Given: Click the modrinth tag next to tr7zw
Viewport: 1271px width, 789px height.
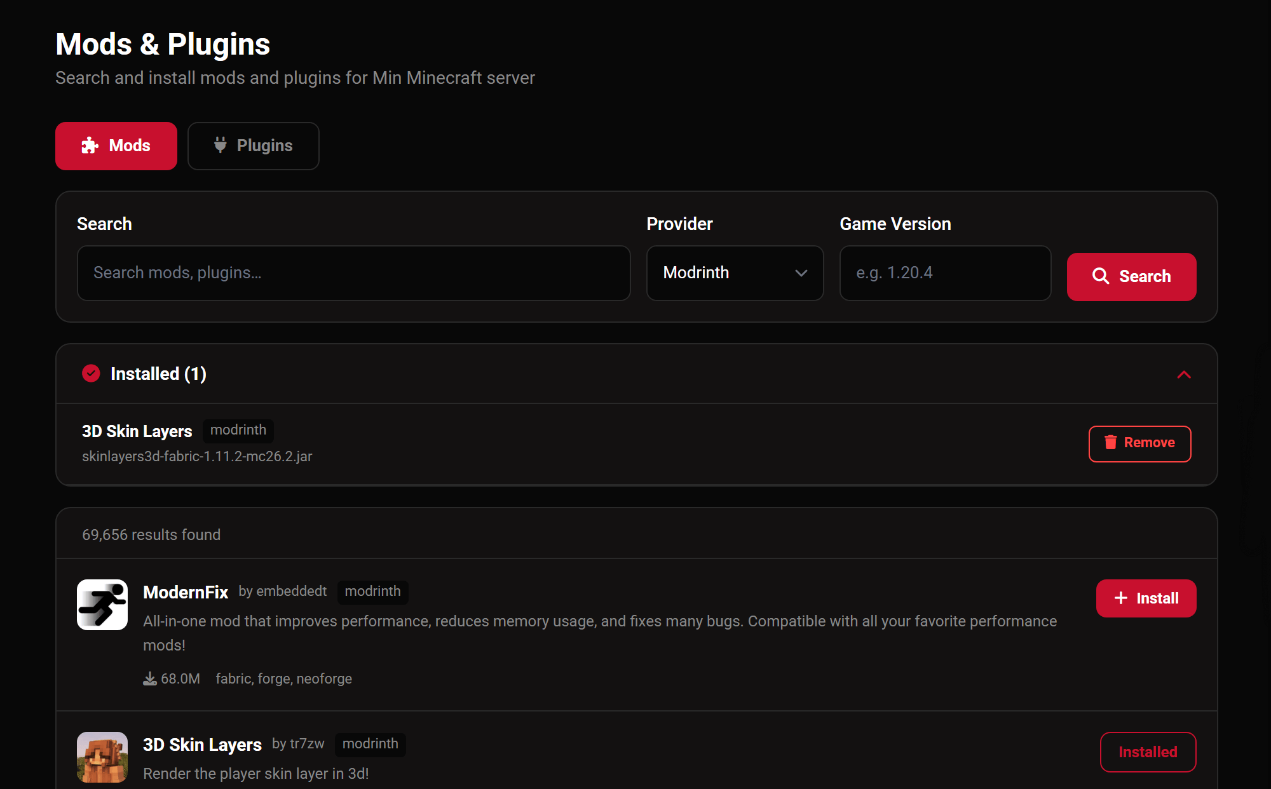Looking at the screenshot, I should pyautogui.click(x=370, y=744).
